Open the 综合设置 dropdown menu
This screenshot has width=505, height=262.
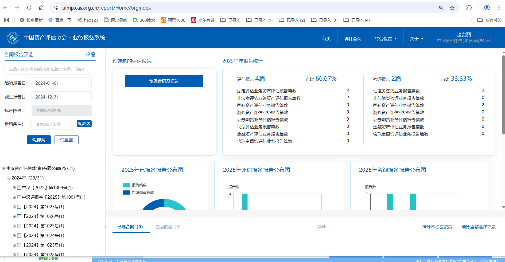pos(385,39)
